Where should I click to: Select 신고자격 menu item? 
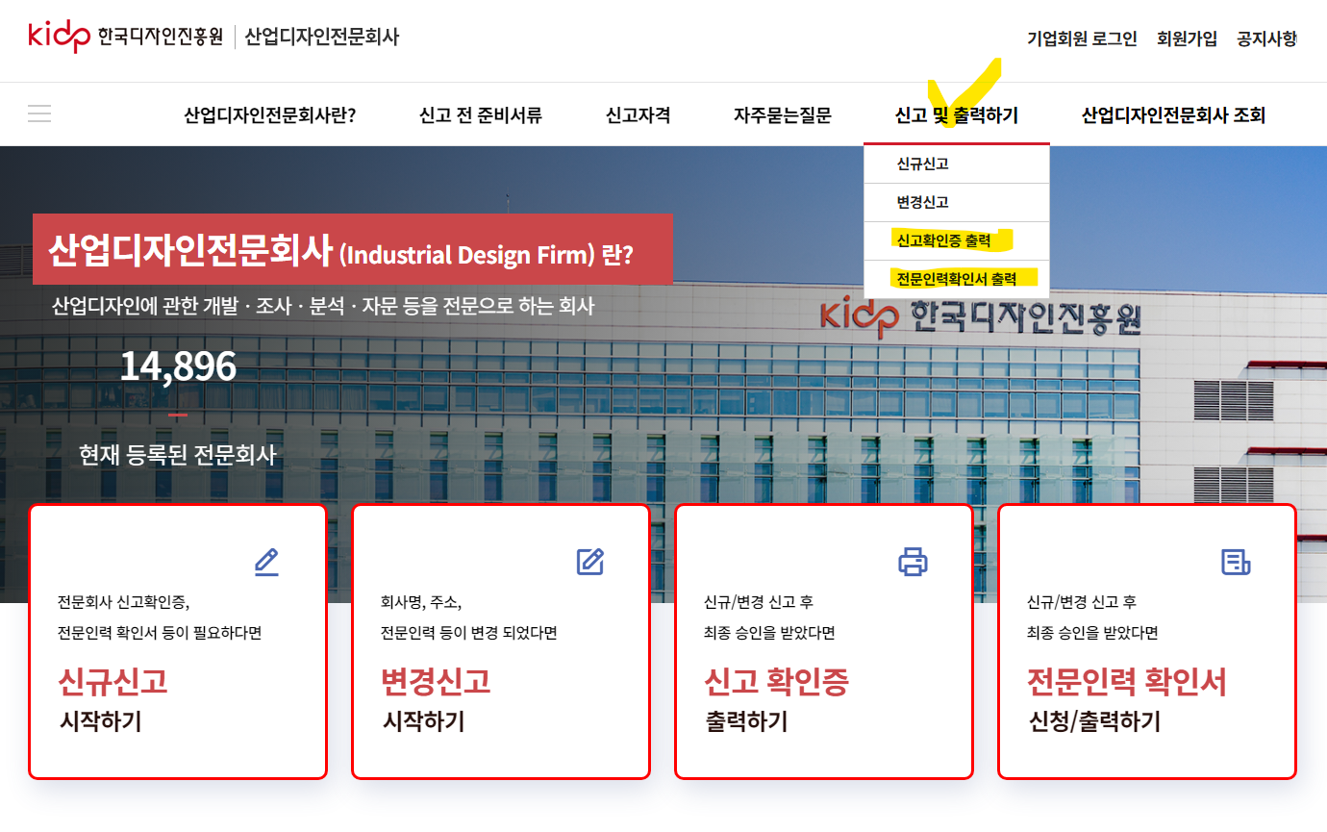pos(638,115)
